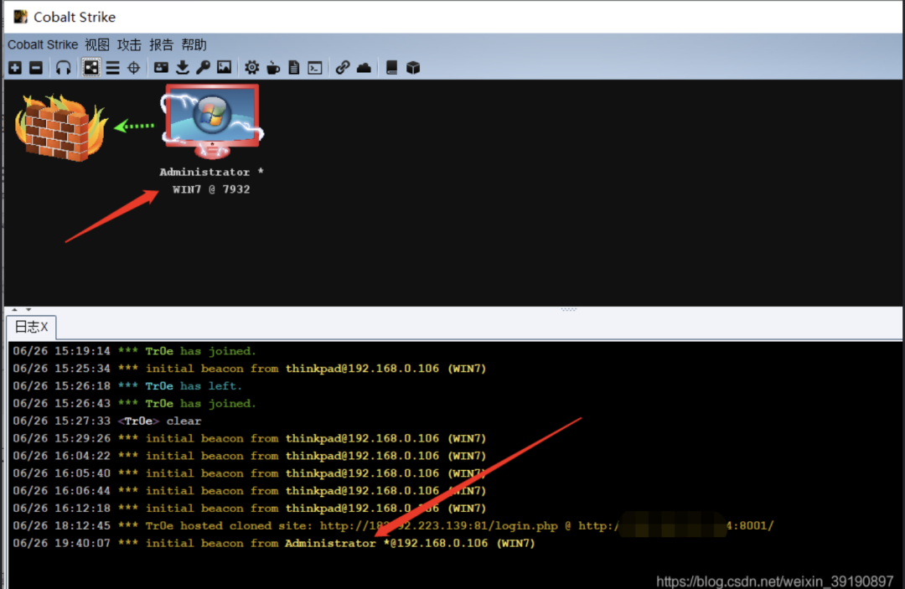Open the credentials card icon
This screenshot has width=905, height=589.
[x=161, y=68]
